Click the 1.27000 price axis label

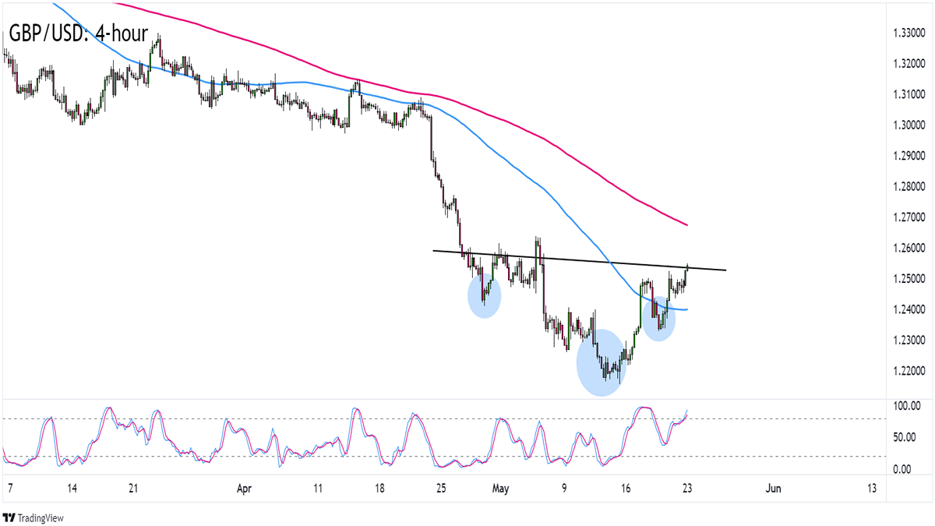[910, 218]
